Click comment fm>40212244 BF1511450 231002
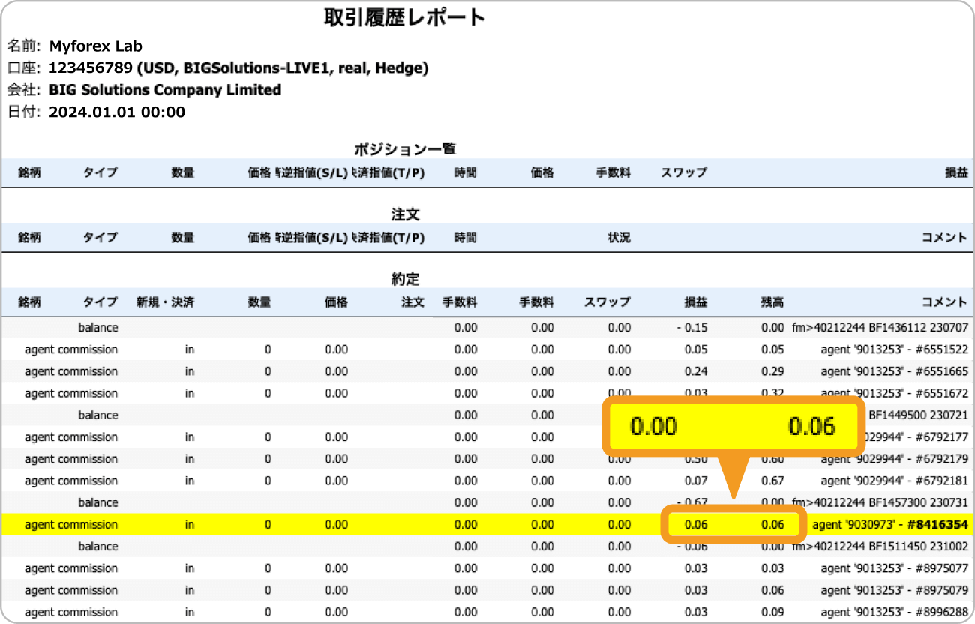Viewport: 975px width, 624px height. click(880, 547)
